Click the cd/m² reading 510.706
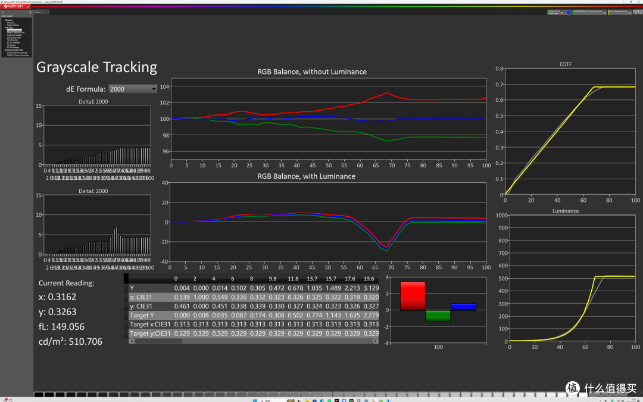This screenshot has width=643, height=402. click(x=70, y=341)
